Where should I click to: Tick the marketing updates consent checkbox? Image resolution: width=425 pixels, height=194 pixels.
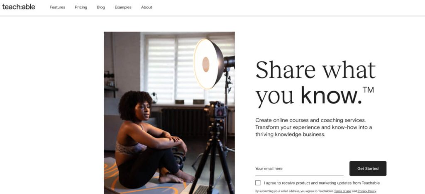tap(258, 183)
